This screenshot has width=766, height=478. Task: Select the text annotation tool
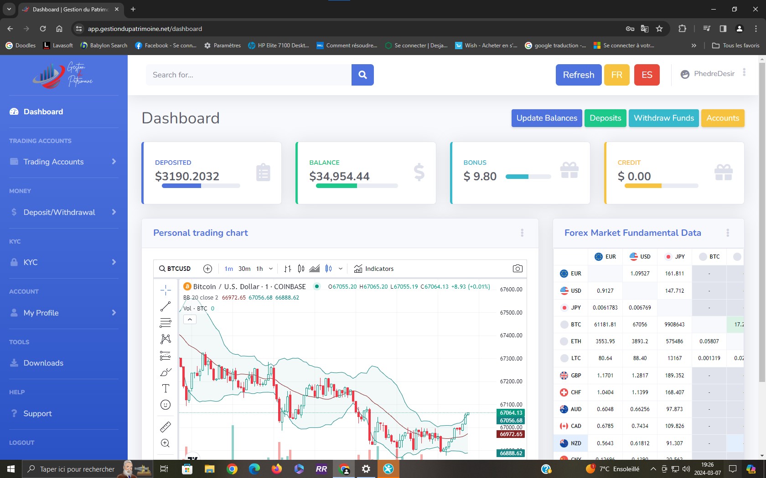(x=166, y=388)
